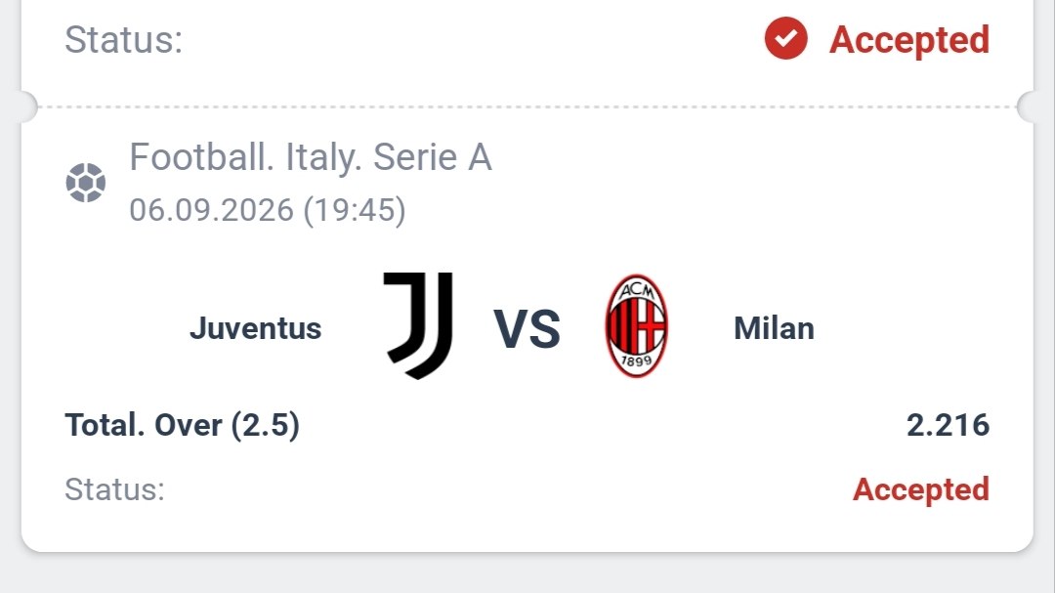Click the Total. Over (2.5) bet label

(x=183, y=425)
